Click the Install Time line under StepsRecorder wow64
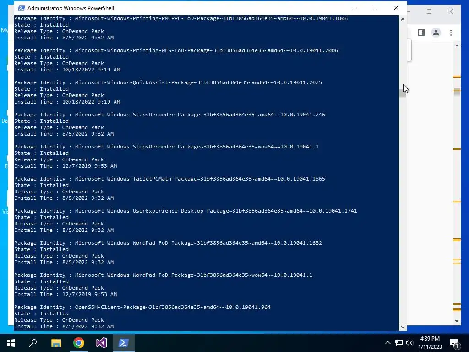This screenshot has width=469, height=352. [65, 166]
